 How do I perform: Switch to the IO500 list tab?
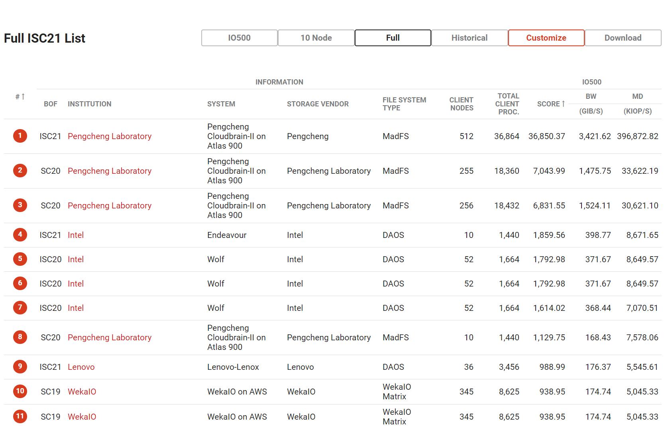[x=239, y=38]
